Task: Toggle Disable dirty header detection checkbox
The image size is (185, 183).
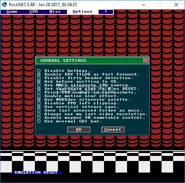Action: point(39,78)
